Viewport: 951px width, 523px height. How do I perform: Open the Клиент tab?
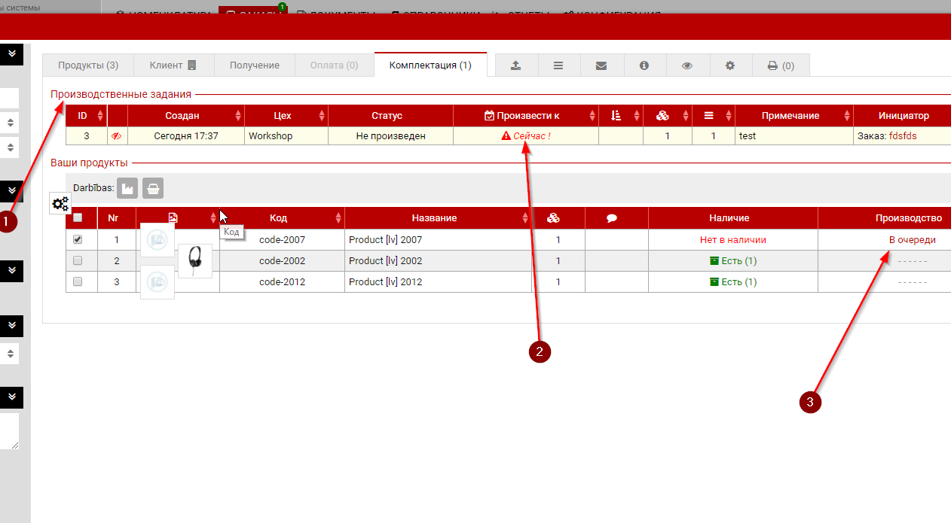tap(173, 65)
